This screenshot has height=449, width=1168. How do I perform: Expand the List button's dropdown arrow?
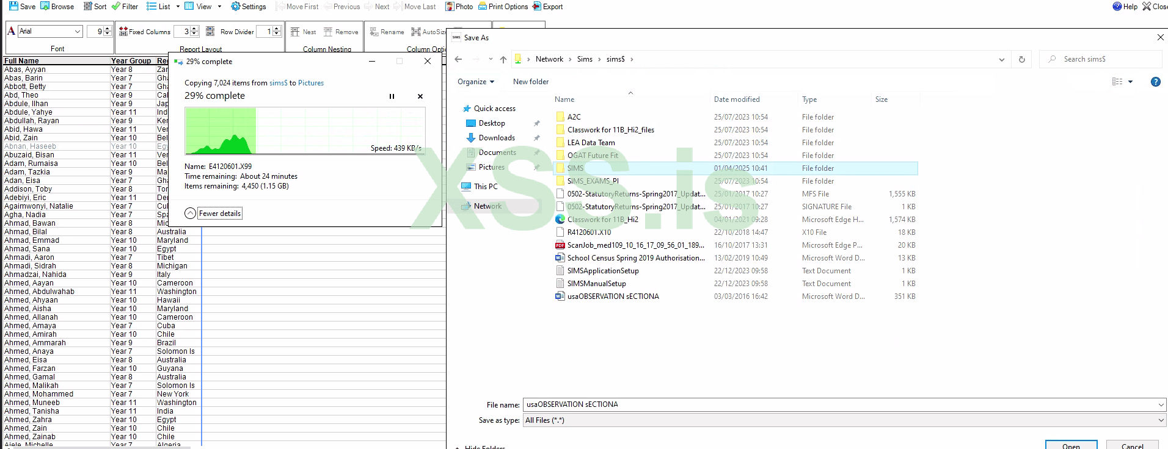point(178,7)
